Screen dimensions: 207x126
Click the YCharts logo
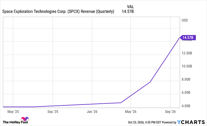click(191, 122)
